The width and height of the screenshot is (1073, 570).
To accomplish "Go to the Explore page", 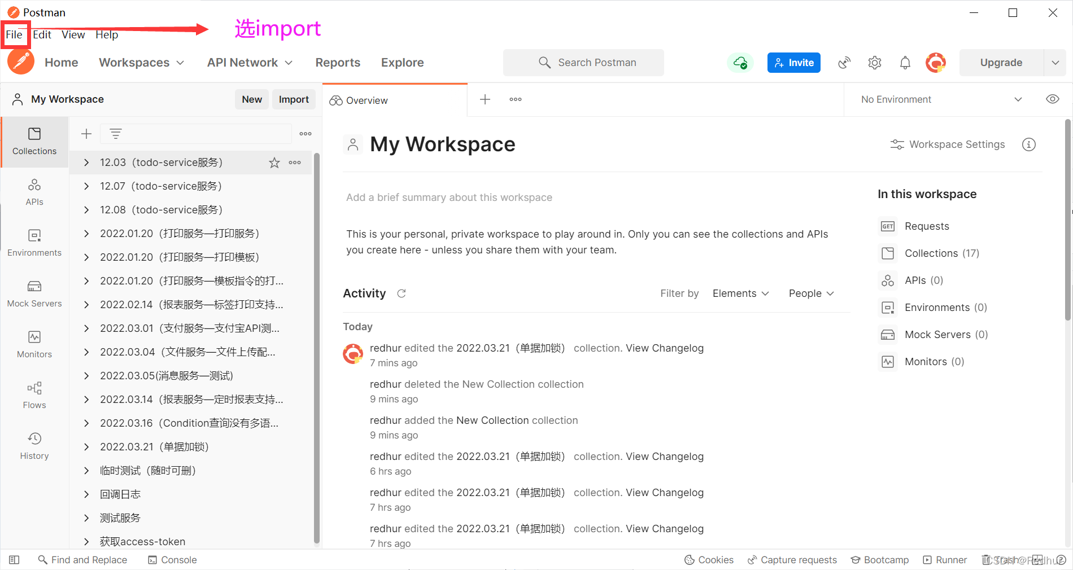I will coord(403,63).
